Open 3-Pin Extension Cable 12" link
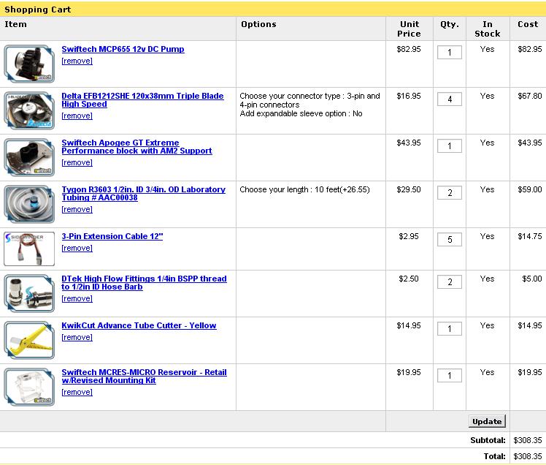 [x=112, y=236]
